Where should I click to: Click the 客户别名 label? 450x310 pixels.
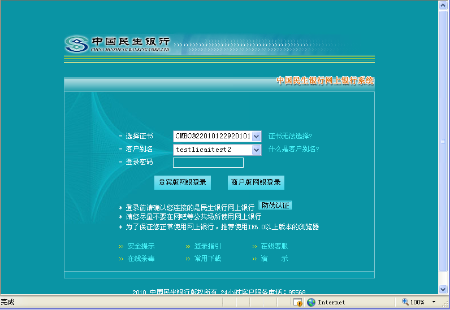pos(139,149)
